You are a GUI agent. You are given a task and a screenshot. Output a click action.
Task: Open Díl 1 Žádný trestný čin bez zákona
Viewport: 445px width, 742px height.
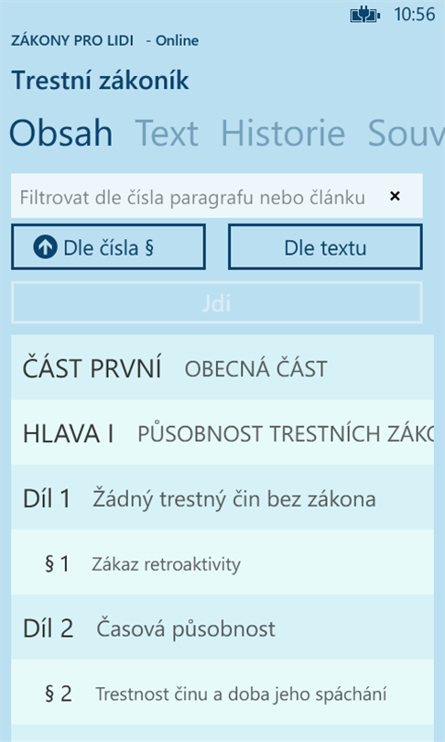point(222,497)
